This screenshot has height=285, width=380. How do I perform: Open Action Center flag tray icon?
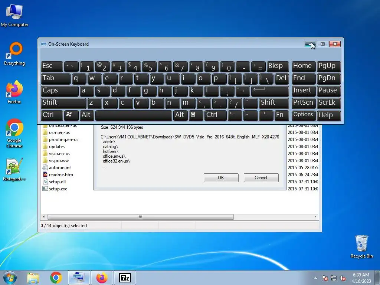tap(324, 278)
